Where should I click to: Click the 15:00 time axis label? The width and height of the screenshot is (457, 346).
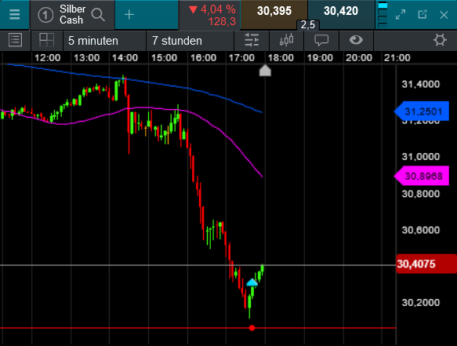(x=164, y=57)
